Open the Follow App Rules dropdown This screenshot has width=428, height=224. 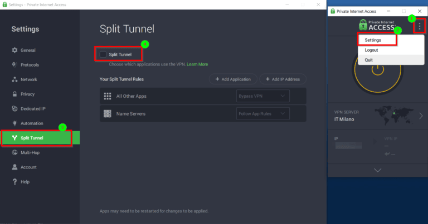click(x=262, y=114)
